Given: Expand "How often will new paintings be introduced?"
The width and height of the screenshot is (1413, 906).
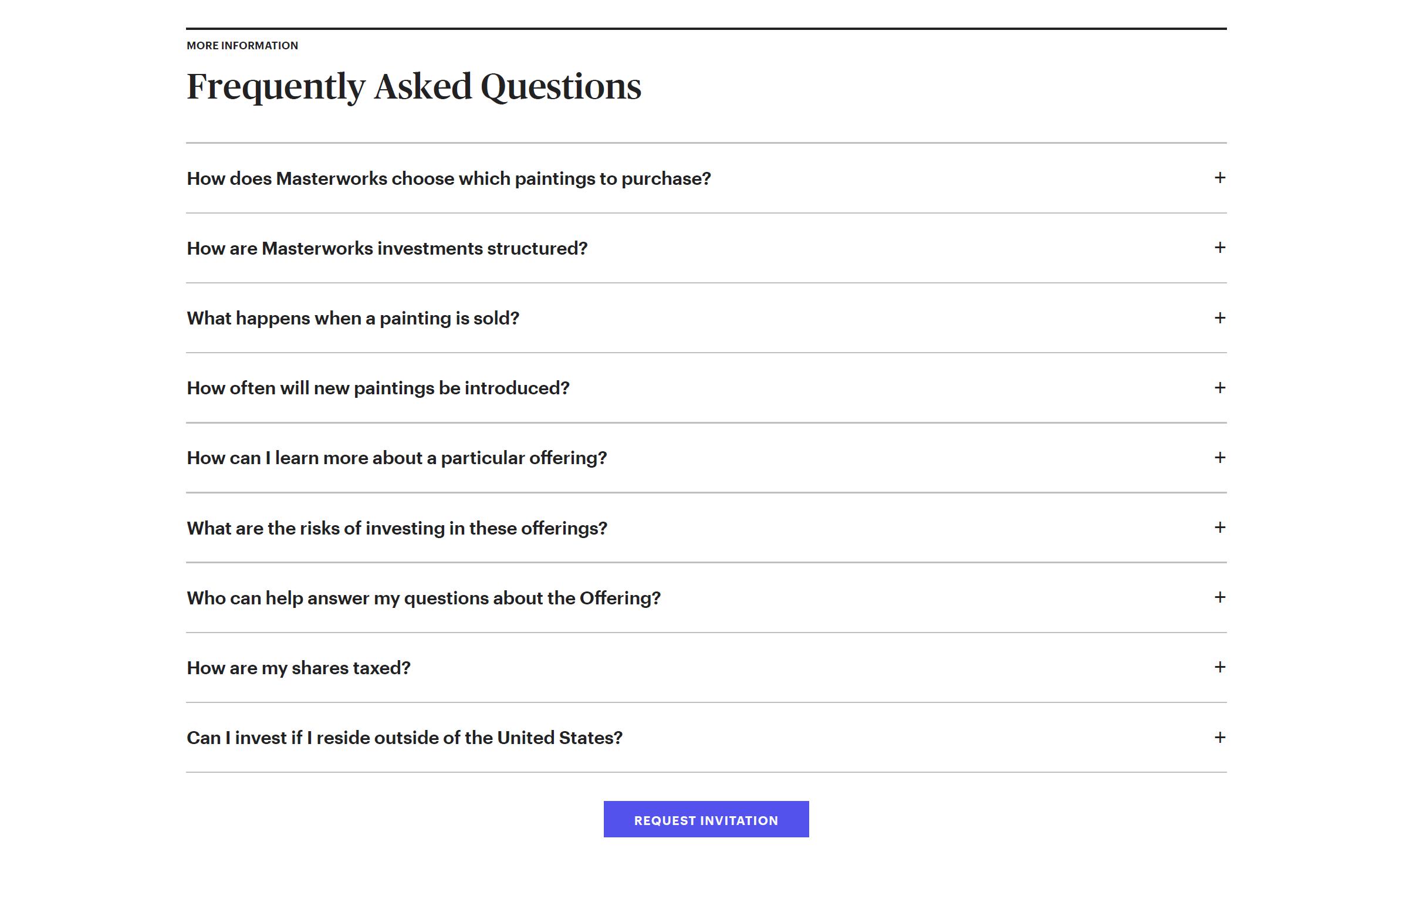Looking at the screenshot, I should click(378, 388).
